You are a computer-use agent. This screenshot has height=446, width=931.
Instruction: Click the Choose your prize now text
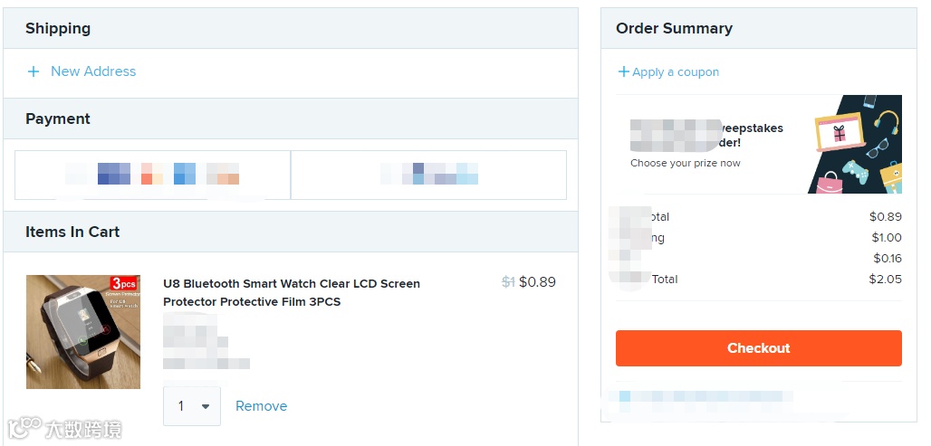[686, 164]
